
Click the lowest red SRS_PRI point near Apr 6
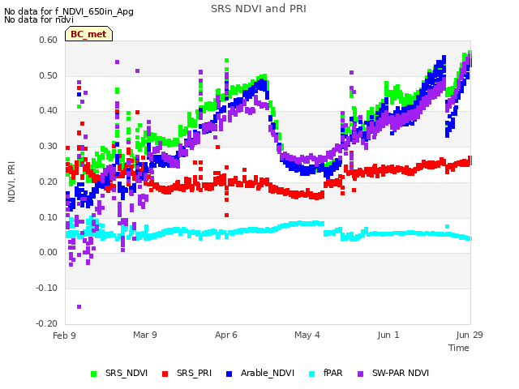(x=226, y=216)
